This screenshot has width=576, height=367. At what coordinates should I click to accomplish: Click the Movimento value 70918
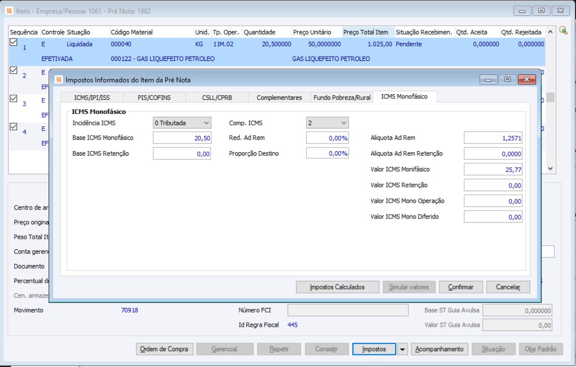130,310
